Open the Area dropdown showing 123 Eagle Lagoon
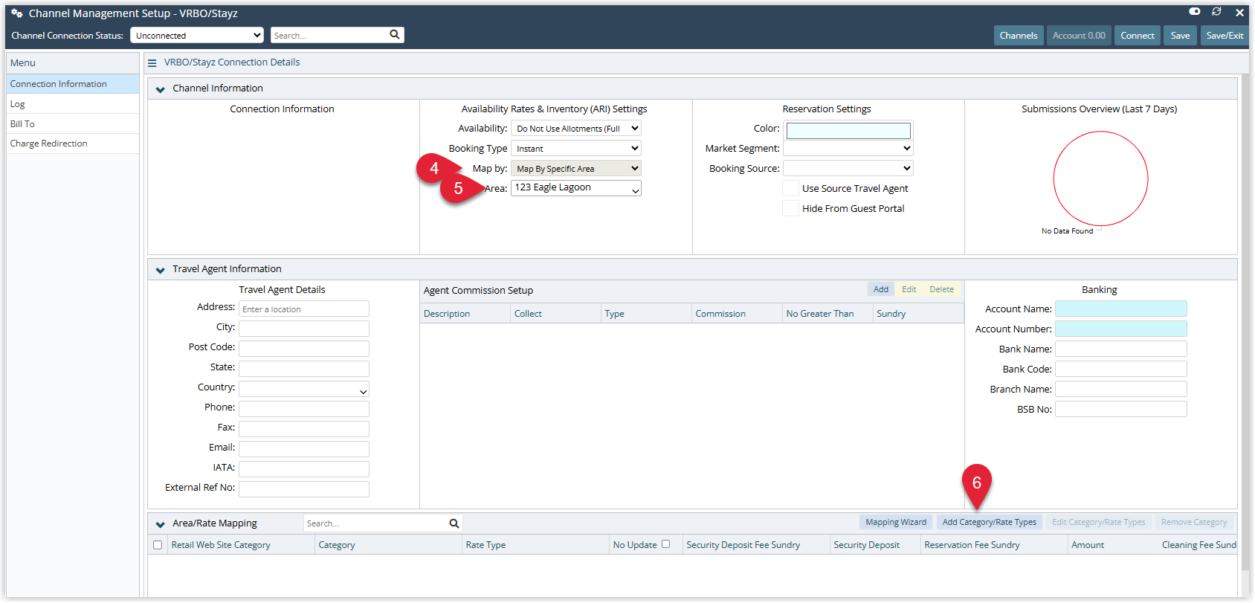This screenshot has height=603, width=1255. 576,188
